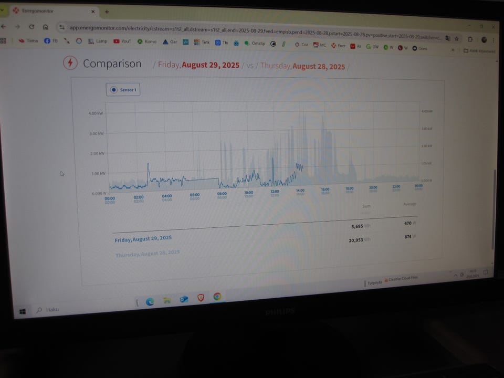This screenshot has width=504, height=378.
Task: Change the Thursday, August 28, 2025 date
Action: (302, 66)
